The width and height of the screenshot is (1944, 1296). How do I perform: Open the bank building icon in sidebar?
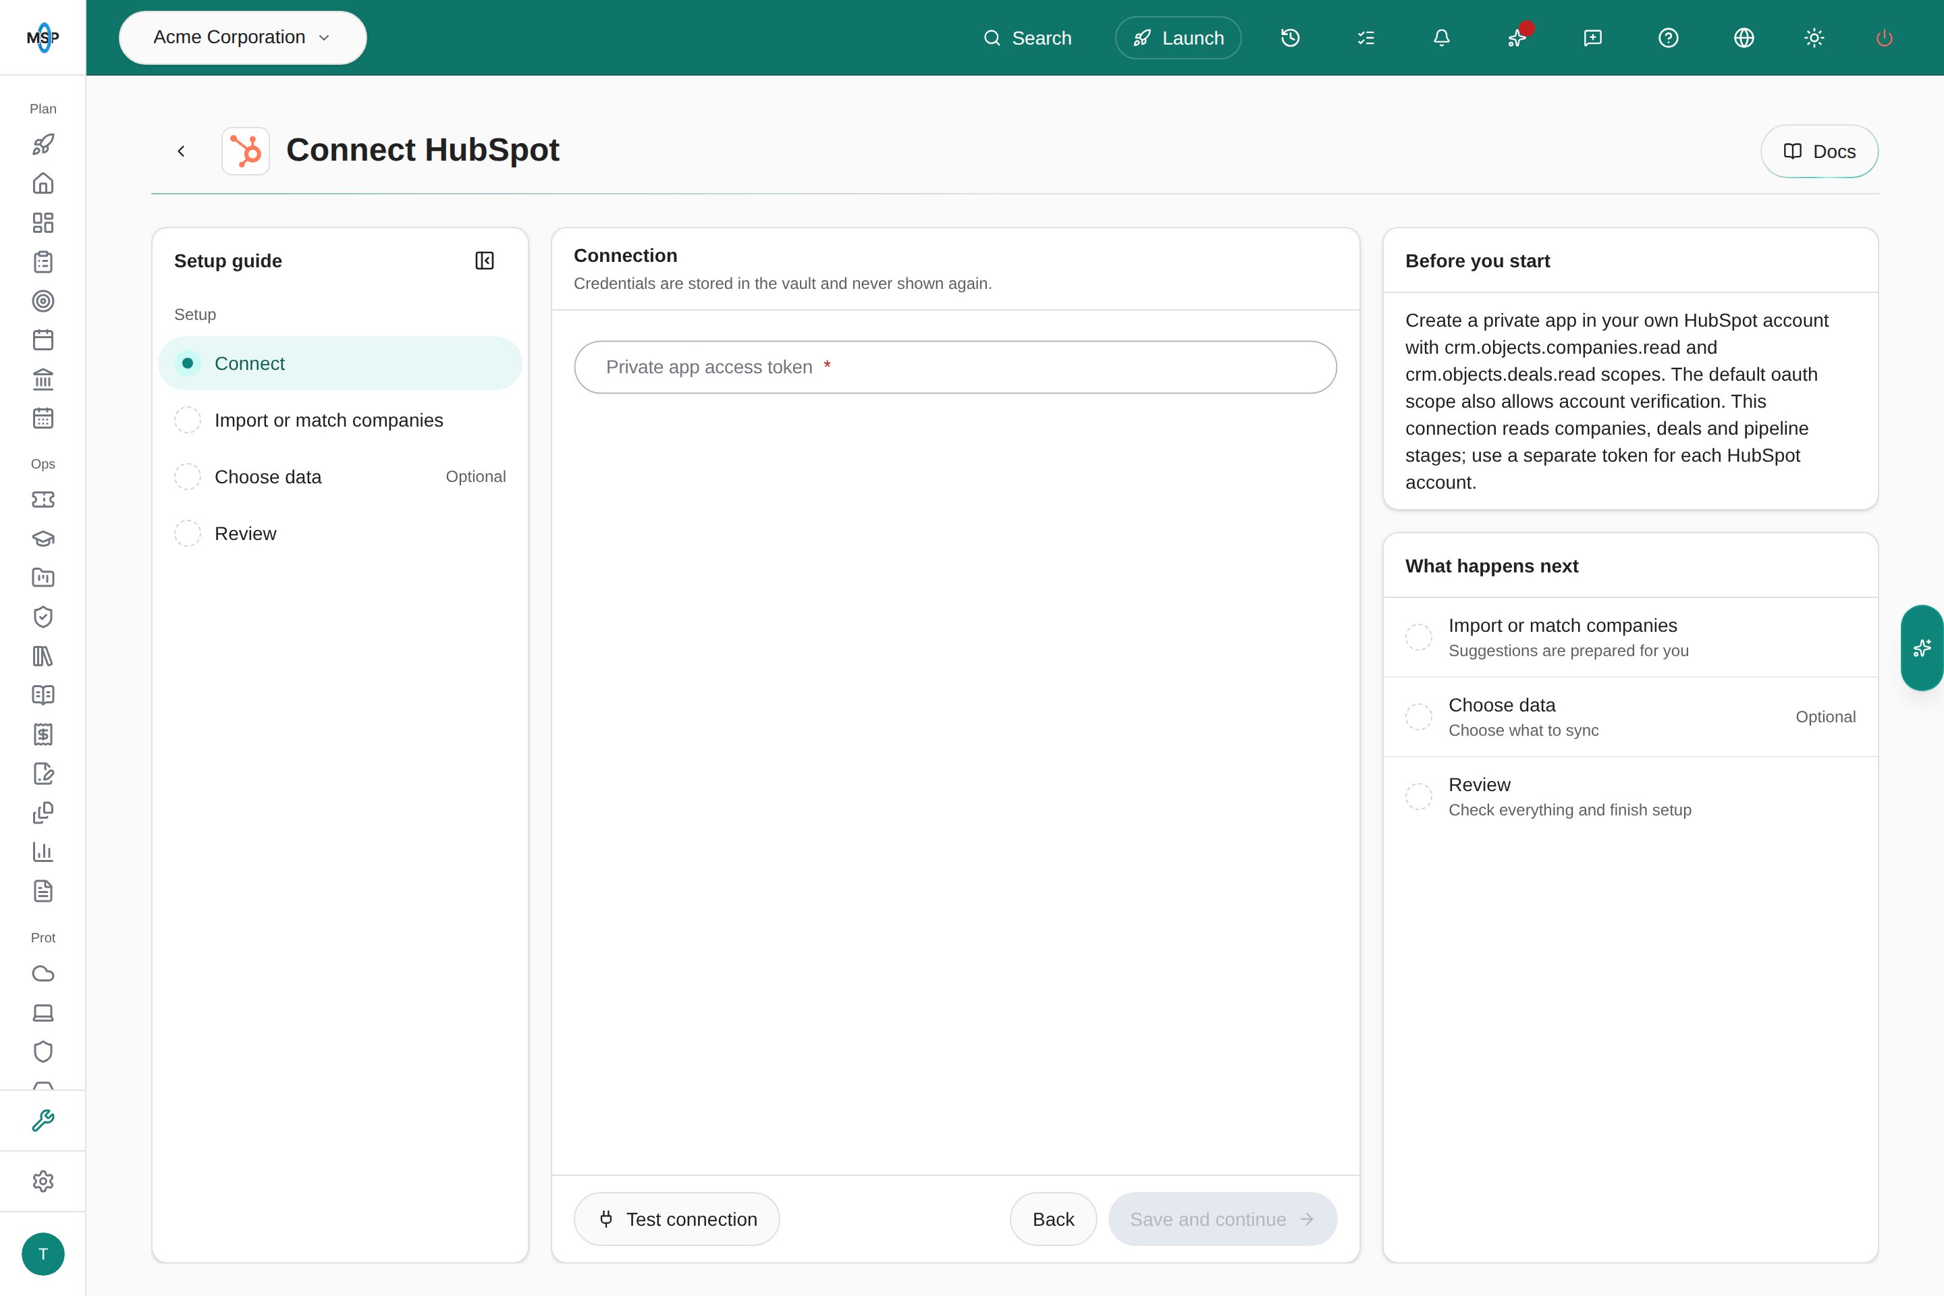point(43,379)
